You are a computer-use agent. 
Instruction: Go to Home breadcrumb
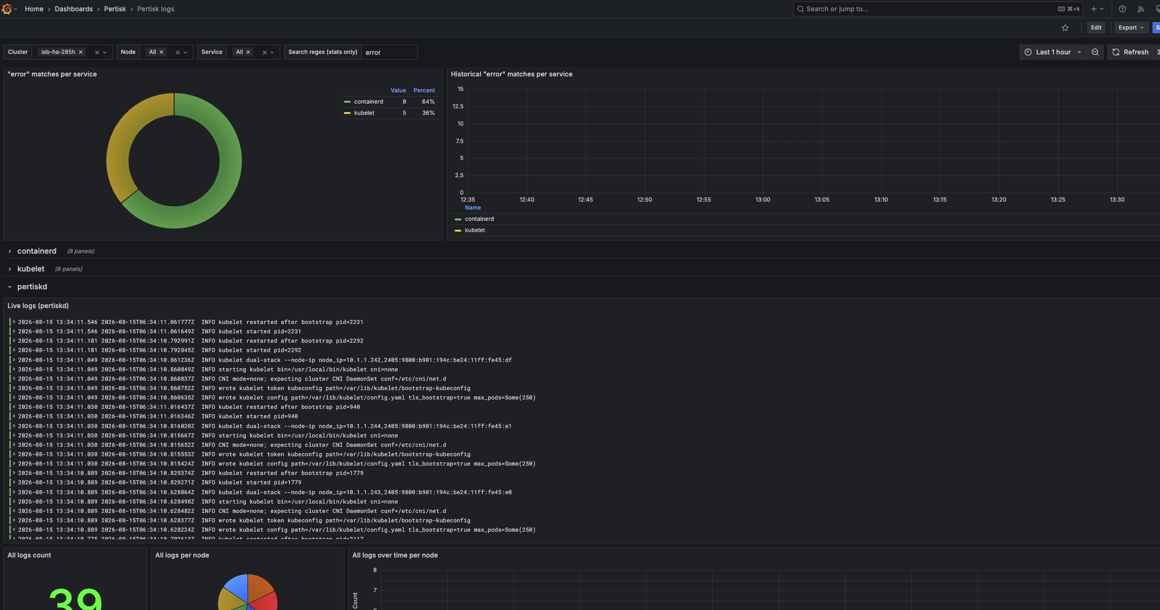click(x=34, y=9)
